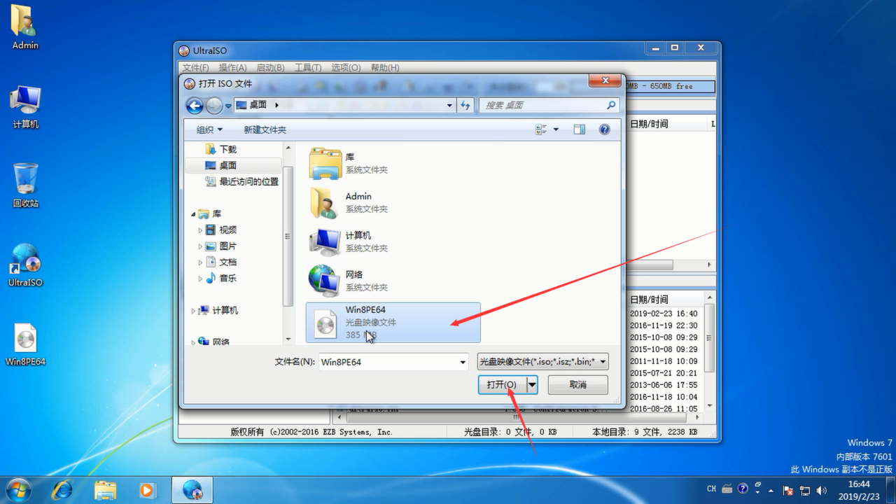Open the 操作(A) menu in UltraISO
The image size is (896, 504).
pos(232,67)
